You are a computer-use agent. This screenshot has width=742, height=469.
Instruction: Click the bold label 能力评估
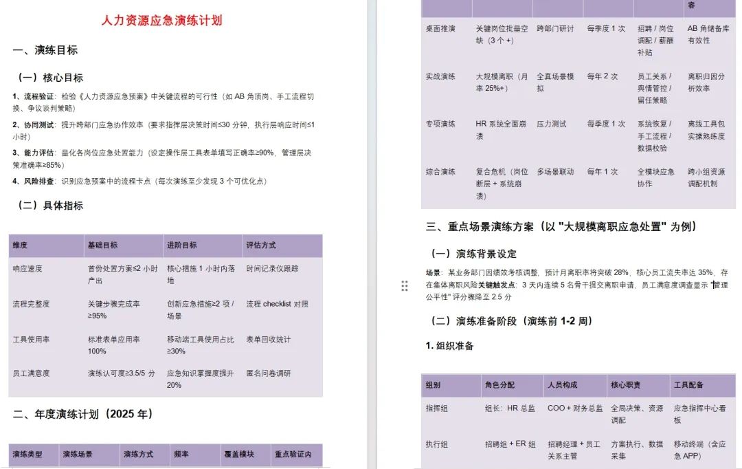(x=38, y=153)
